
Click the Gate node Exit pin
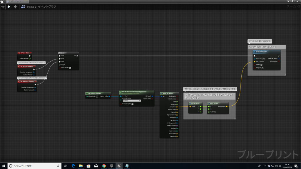(77, 56)
